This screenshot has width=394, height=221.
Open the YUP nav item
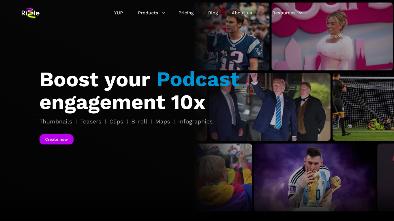pos(119,13)
